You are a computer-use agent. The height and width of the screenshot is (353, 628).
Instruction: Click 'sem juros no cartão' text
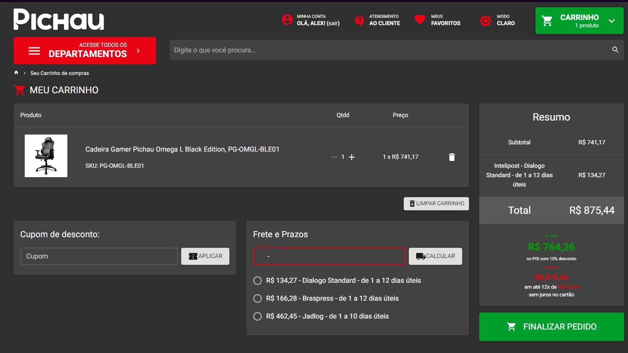(551, 295)
